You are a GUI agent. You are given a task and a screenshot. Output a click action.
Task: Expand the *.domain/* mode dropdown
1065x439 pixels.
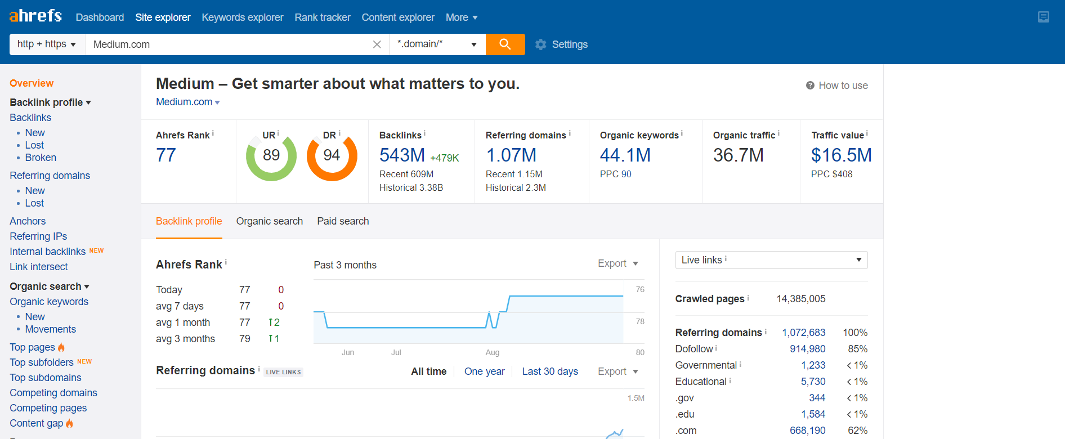click(x=437, y=44)
